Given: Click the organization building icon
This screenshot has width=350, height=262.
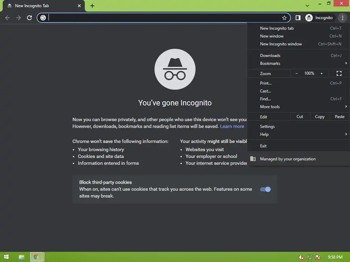Looking at the screenshot, I should pos(253,159).
